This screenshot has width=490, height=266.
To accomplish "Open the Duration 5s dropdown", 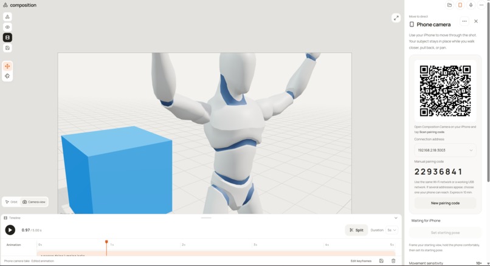I will click(x=392, y=230).
